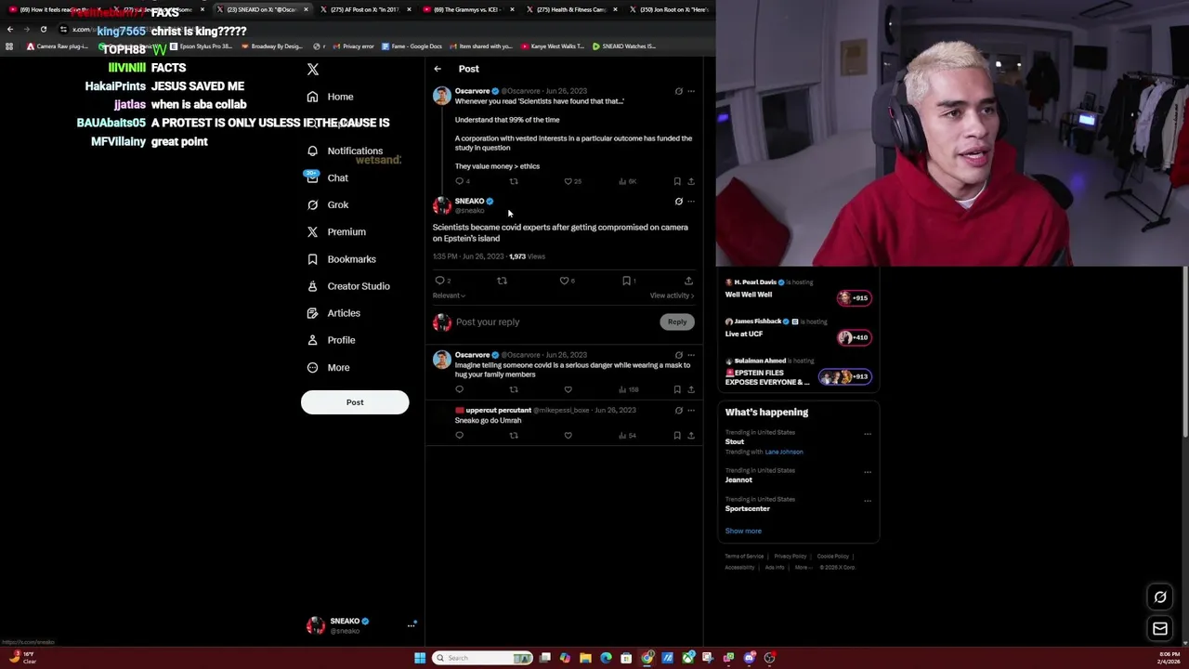Screen dimensions: 1189x669
Task: Bookmark SNEAKO's main post
Action: pos(626,281)
